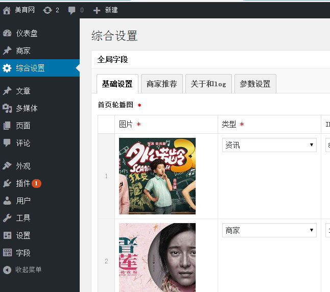Open the updates icon showing 2

click(48, 10)
